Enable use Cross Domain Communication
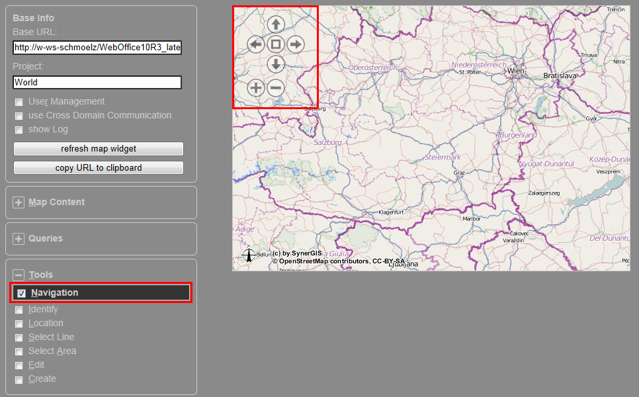 click(x=19, y=115)
